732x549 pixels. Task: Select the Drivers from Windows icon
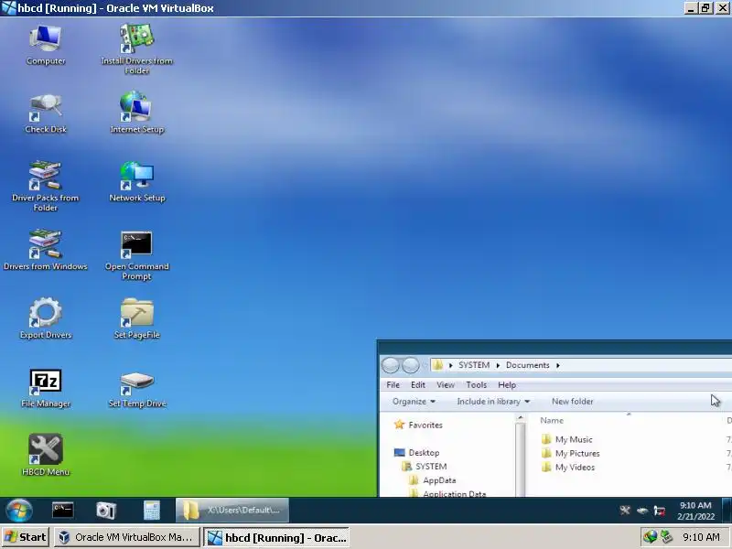pyautogui.click(x=45, y=250)
